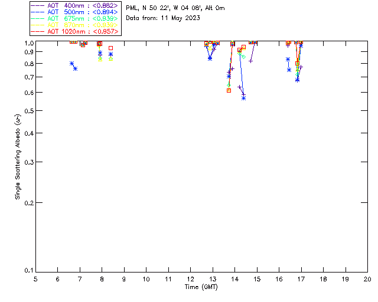The height and width of the screenshot is (302, 378).
Task: Click x-axis tick label 19
Action: pos(346,279)
